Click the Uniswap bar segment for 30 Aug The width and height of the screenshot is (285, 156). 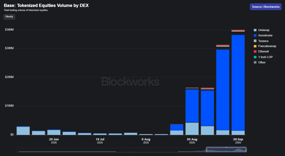pyautogui.click(x=192, y=129)
